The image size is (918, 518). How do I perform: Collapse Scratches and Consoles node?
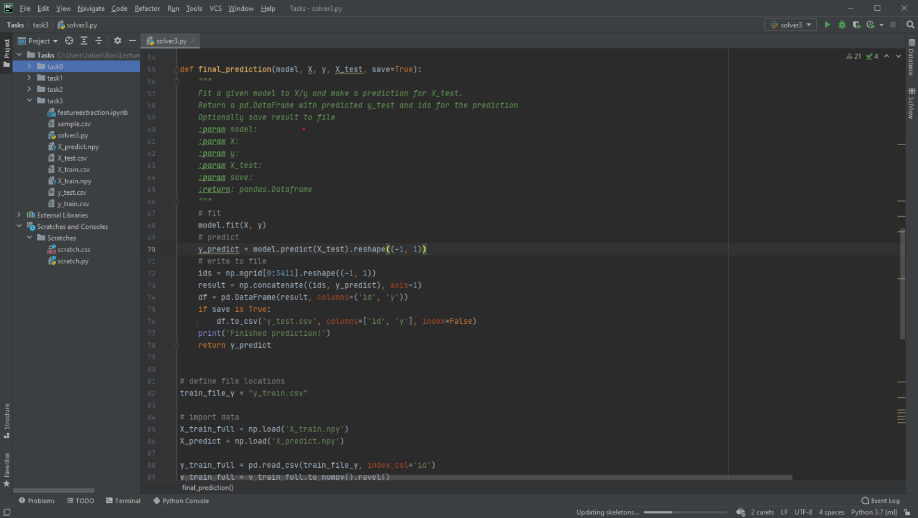pyautogui.click(x=19, y=226)
